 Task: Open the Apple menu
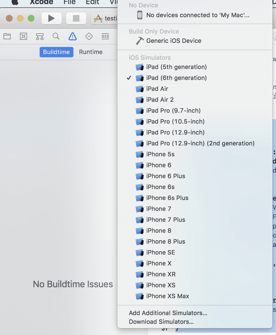15,2
